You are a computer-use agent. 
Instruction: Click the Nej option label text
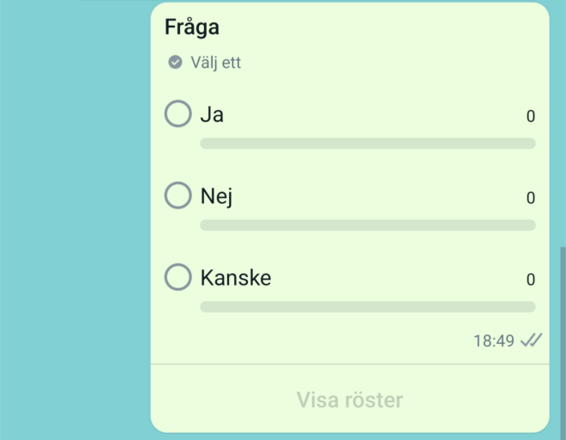[x=217, y=196]
